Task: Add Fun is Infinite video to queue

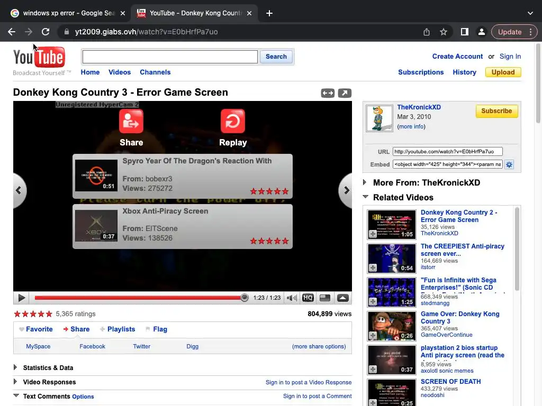Action: 373,302
